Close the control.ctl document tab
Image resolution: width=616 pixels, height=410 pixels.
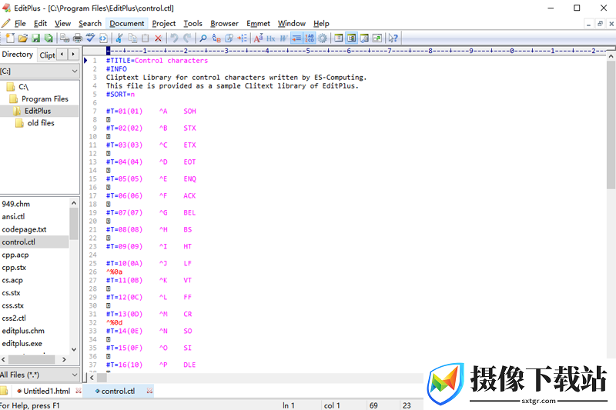(149, 391)
